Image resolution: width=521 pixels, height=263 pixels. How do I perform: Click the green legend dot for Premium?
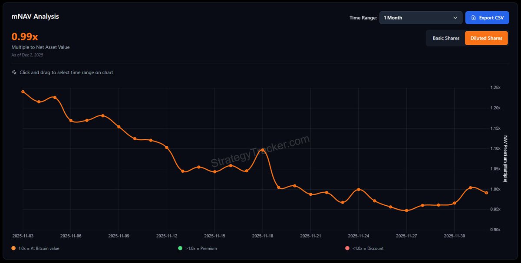[x=180, y=248]
